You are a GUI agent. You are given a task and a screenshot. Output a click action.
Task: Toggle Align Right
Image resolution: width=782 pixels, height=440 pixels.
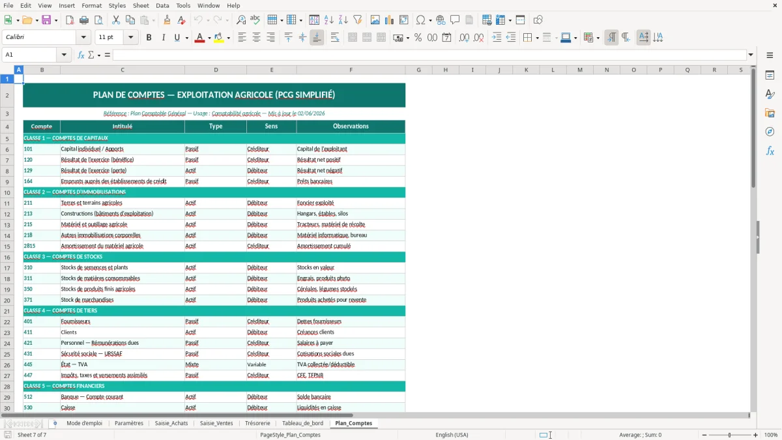(x=270, y=38)
